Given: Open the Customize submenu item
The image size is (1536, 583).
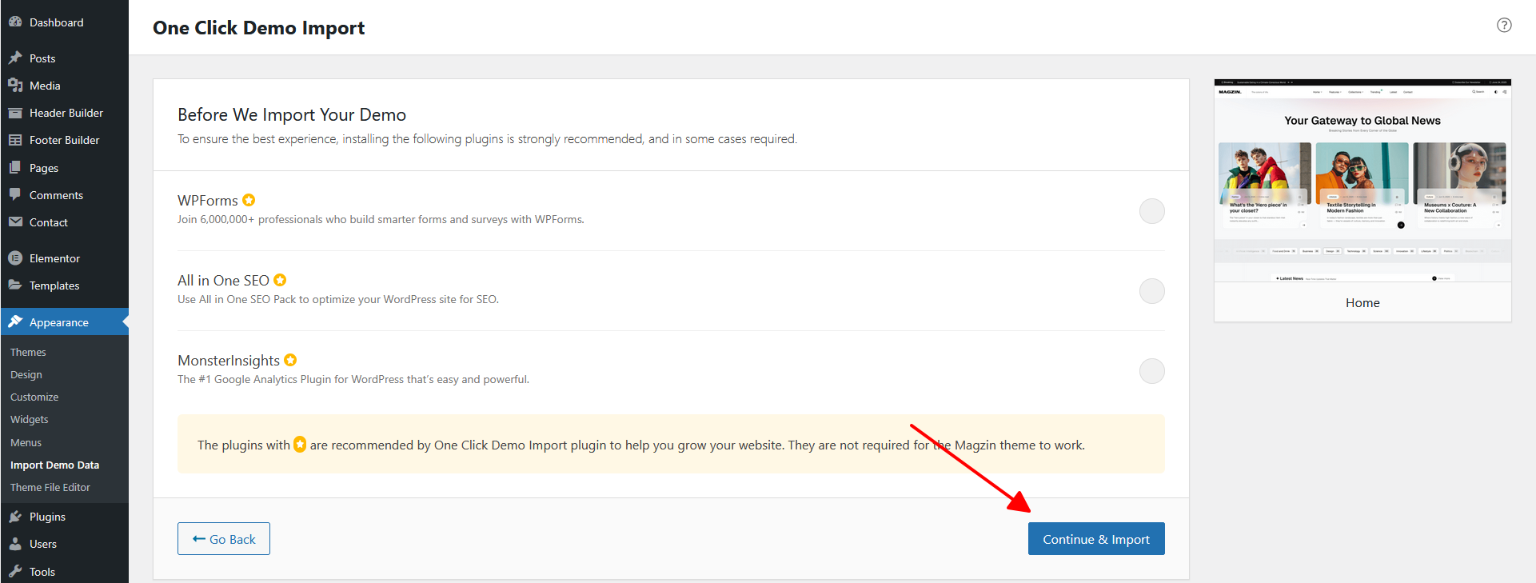Looking at the screenshot, I should 34,397.
